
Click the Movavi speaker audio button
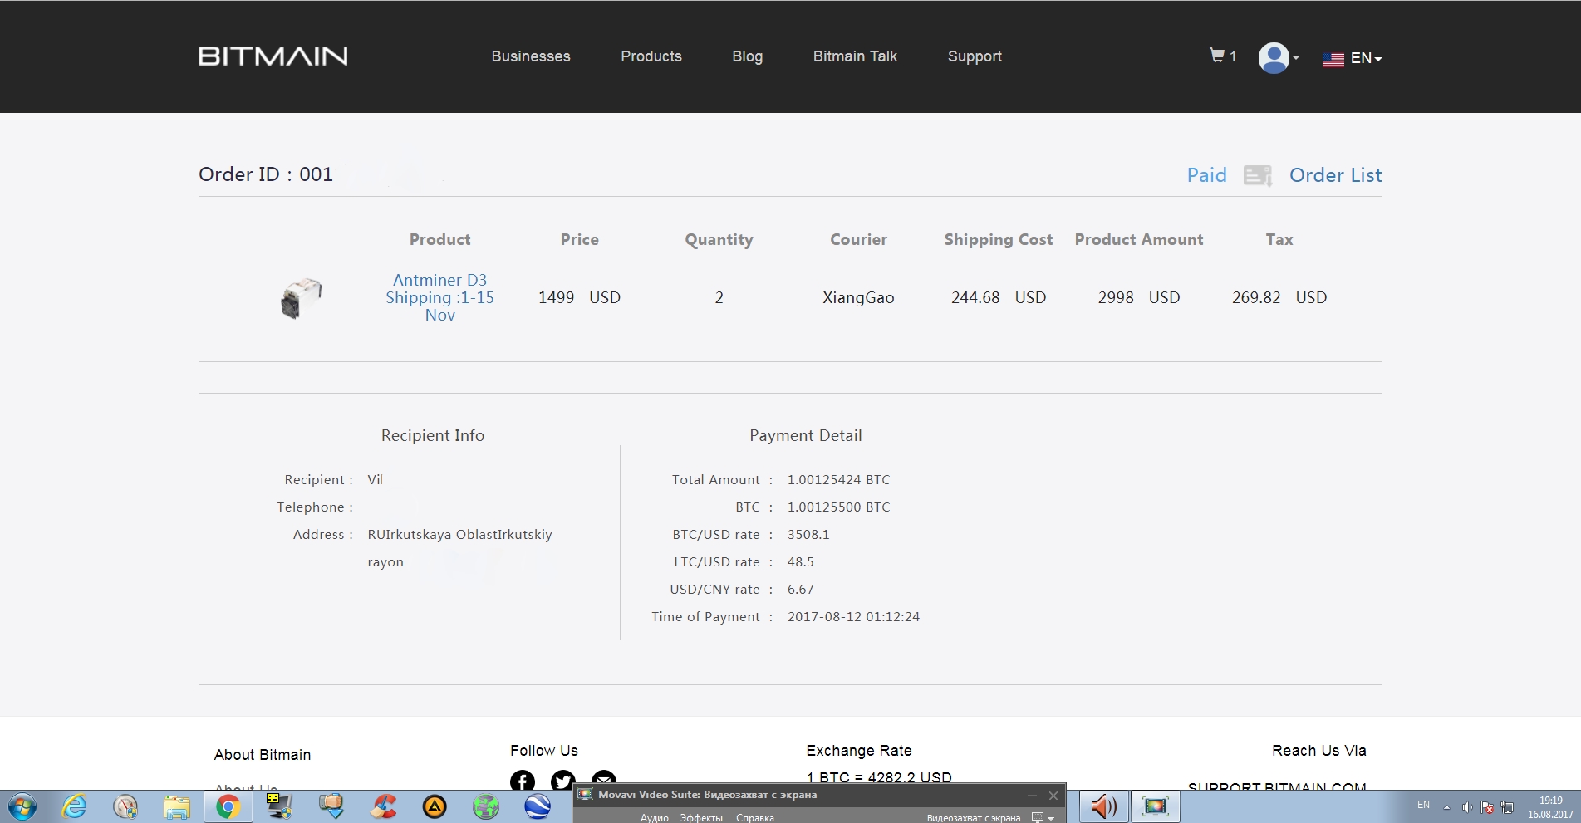[x=1104, y=806]
